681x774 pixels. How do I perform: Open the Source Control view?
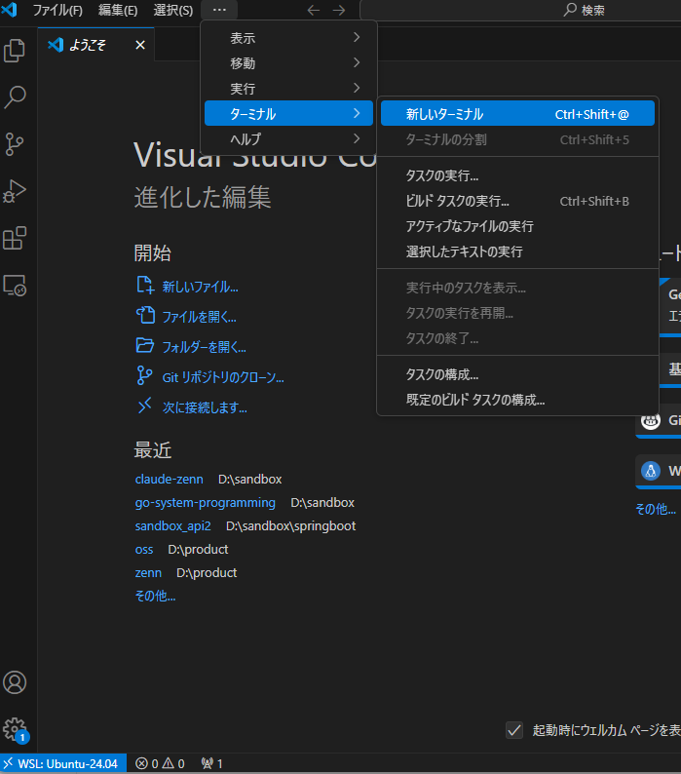pos(15,144)
